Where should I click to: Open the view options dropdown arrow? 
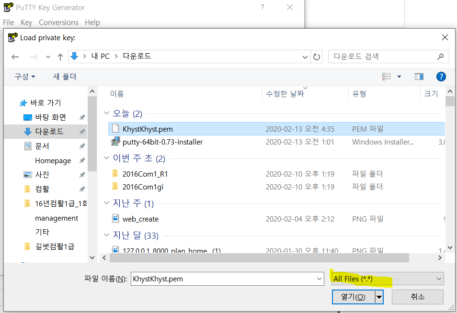point(400,77)
